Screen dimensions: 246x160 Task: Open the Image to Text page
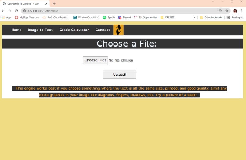click(40, 30)
